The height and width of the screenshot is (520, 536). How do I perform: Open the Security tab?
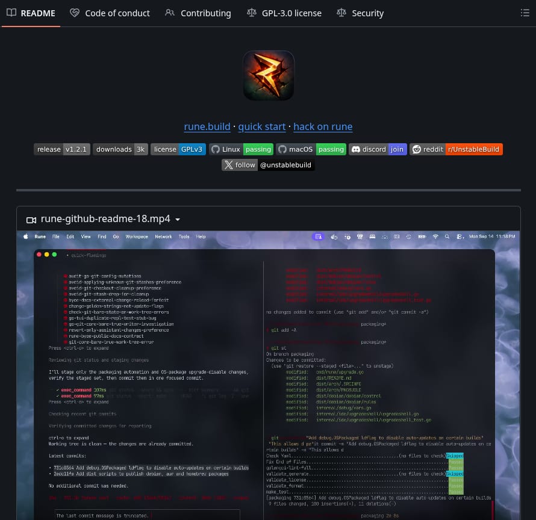360,13
